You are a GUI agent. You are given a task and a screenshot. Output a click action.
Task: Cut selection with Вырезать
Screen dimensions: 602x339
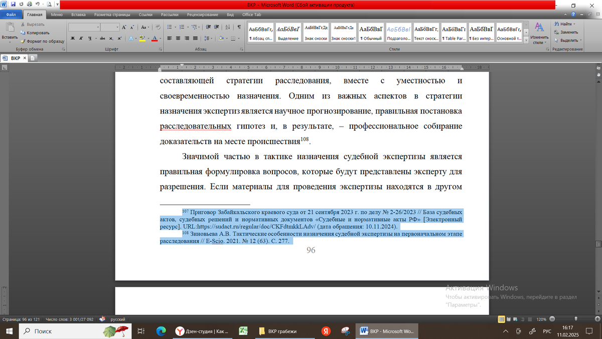(x=32, y=24)
